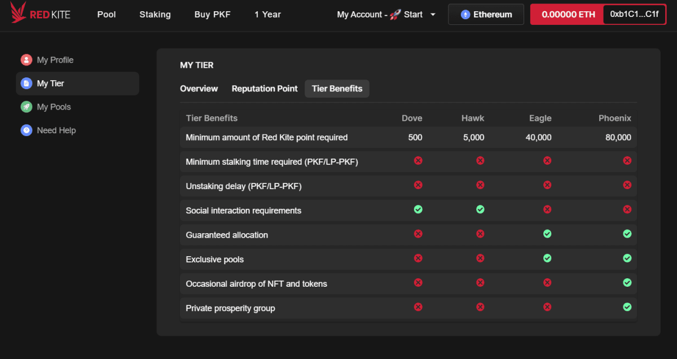Click the 0.00000 ETH balance button
Viewport: 677px width, 359px height.
(x=568, y=15)
